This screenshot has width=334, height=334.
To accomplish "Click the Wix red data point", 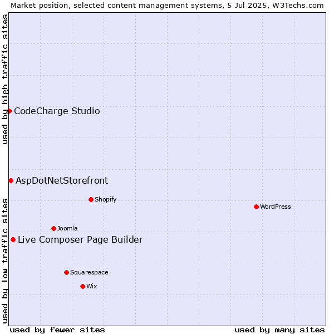I will coord(82,287).
